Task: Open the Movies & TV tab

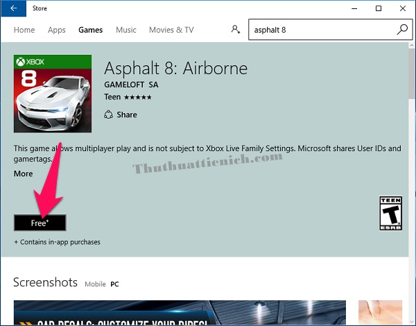Action: (x=171, y=30)
